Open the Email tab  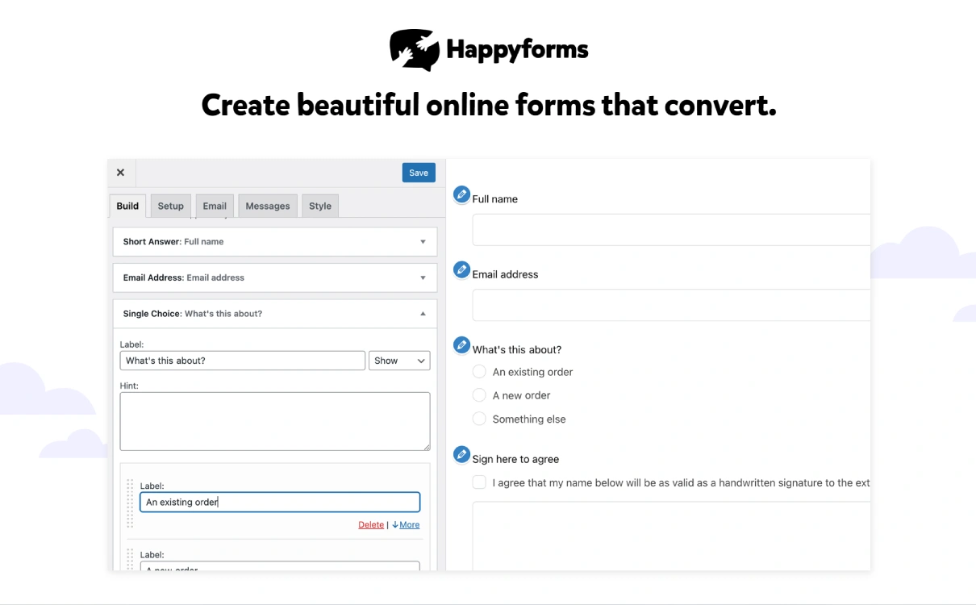click(x=215, y=206)
